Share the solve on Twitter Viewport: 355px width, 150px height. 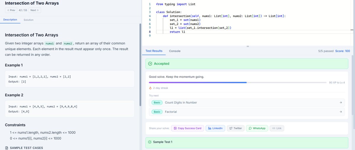[236, 128]
